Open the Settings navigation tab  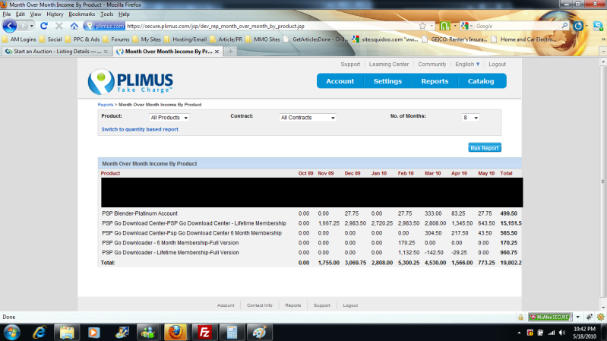coord(387,81)
